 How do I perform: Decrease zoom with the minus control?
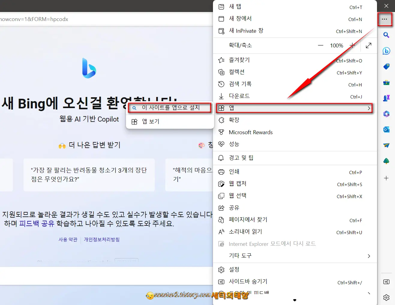(x=320, y=45)
